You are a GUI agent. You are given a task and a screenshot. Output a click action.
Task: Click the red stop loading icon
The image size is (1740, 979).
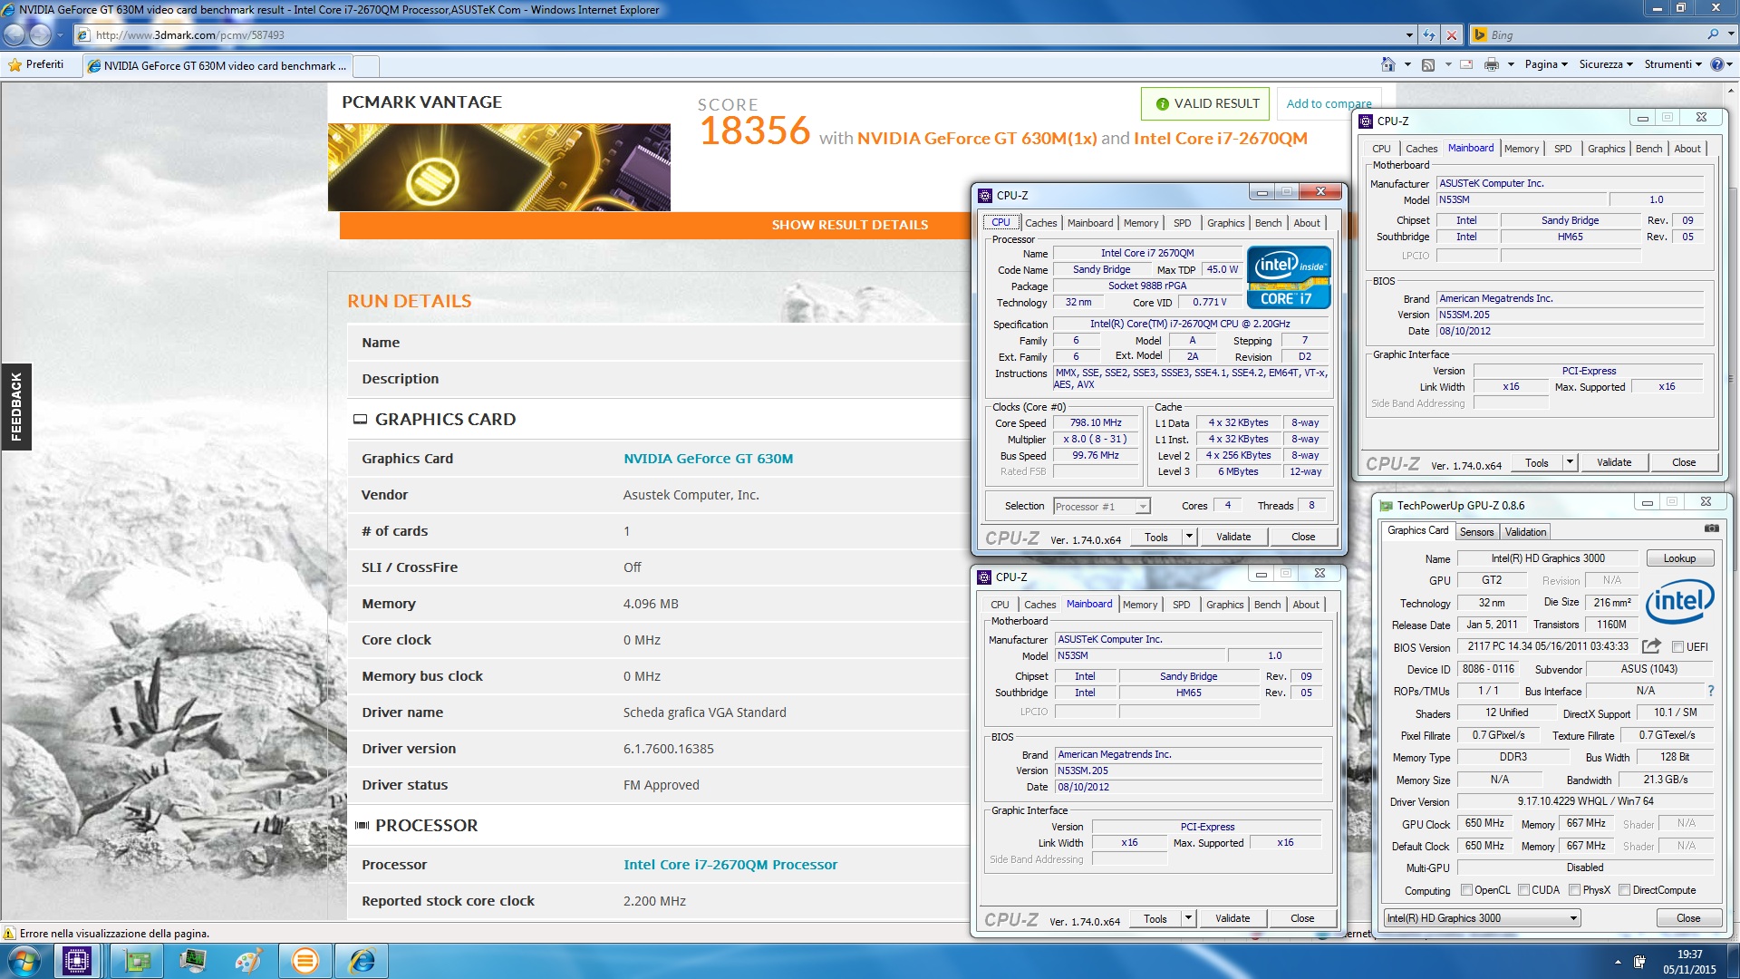1452,34
